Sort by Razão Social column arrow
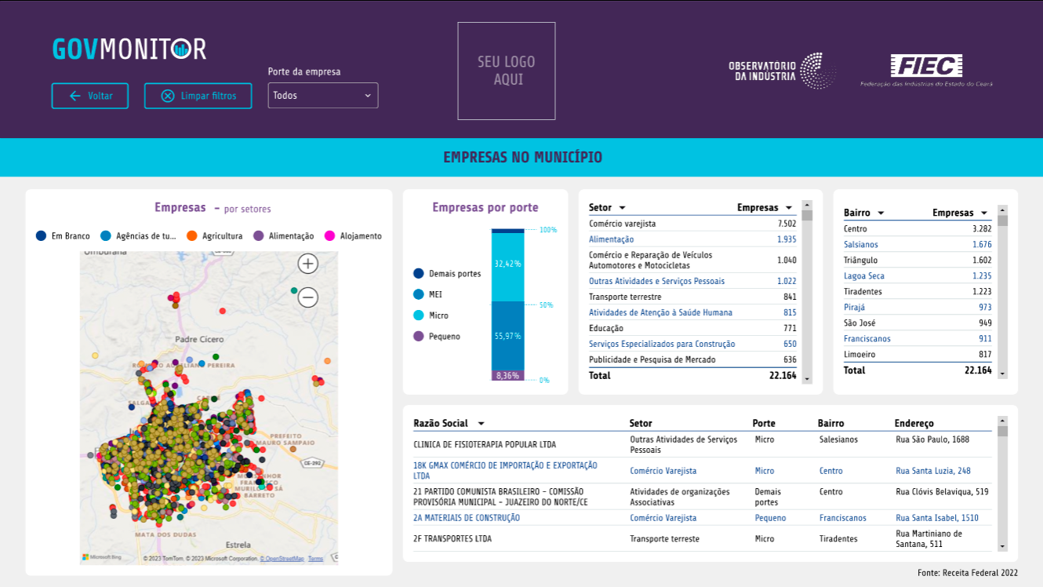 (481, 424)
